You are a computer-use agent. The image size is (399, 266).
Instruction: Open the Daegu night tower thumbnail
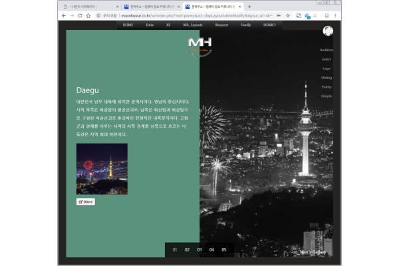pyautogui.click(x=102, y=169)
